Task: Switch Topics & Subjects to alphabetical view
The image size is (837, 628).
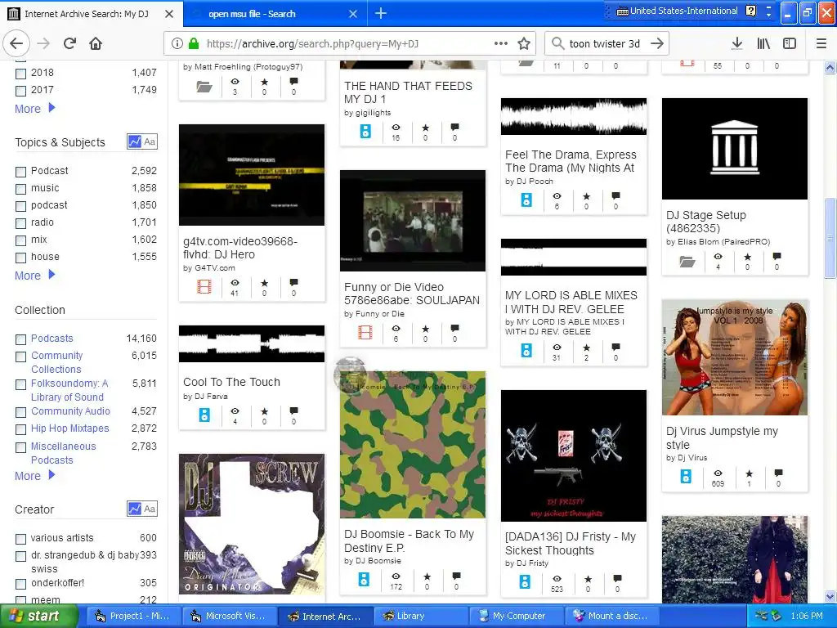Action: pos(150,141)
